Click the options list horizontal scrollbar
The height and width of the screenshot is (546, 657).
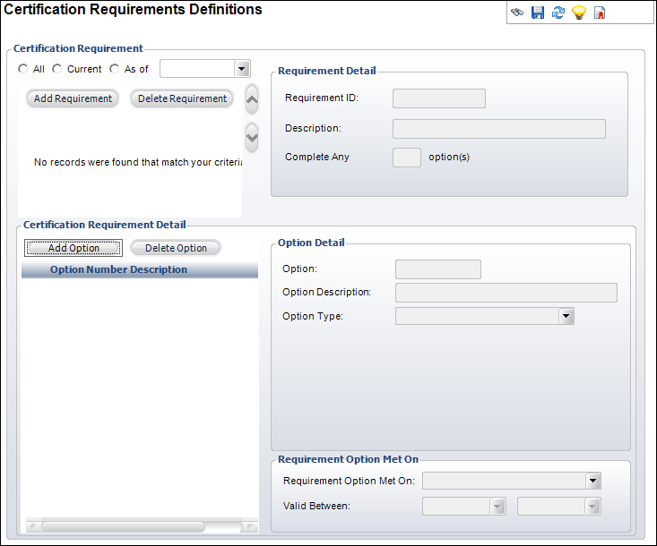point(123,526)
